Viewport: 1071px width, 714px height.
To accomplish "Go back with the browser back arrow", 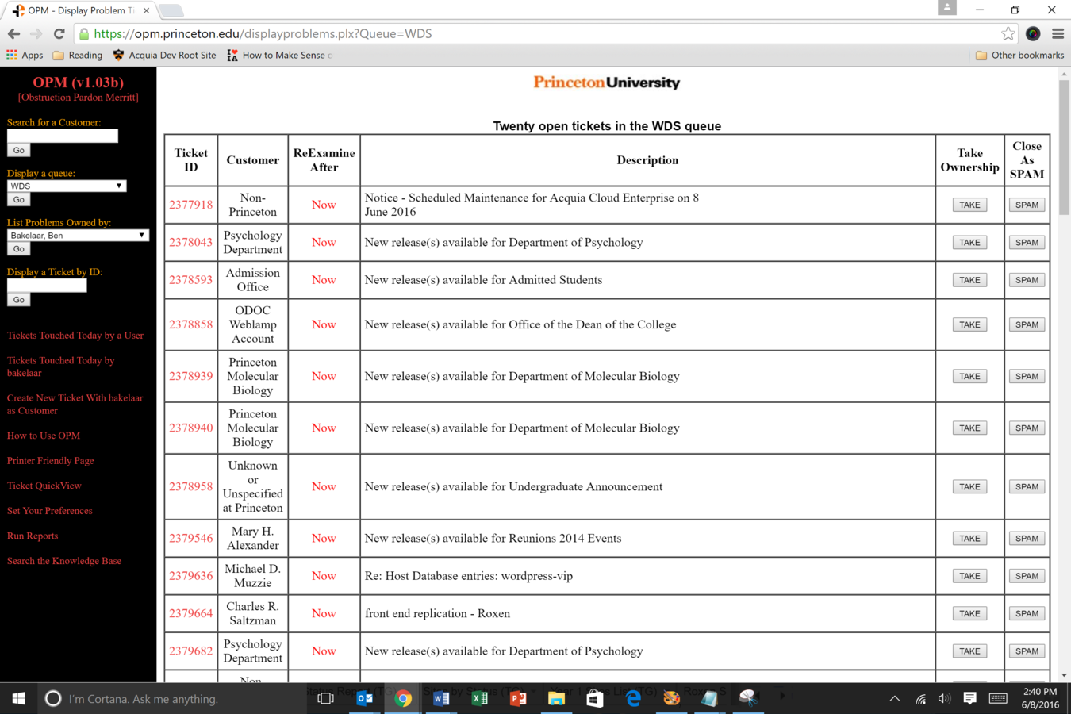I will (x=13, y=34).
